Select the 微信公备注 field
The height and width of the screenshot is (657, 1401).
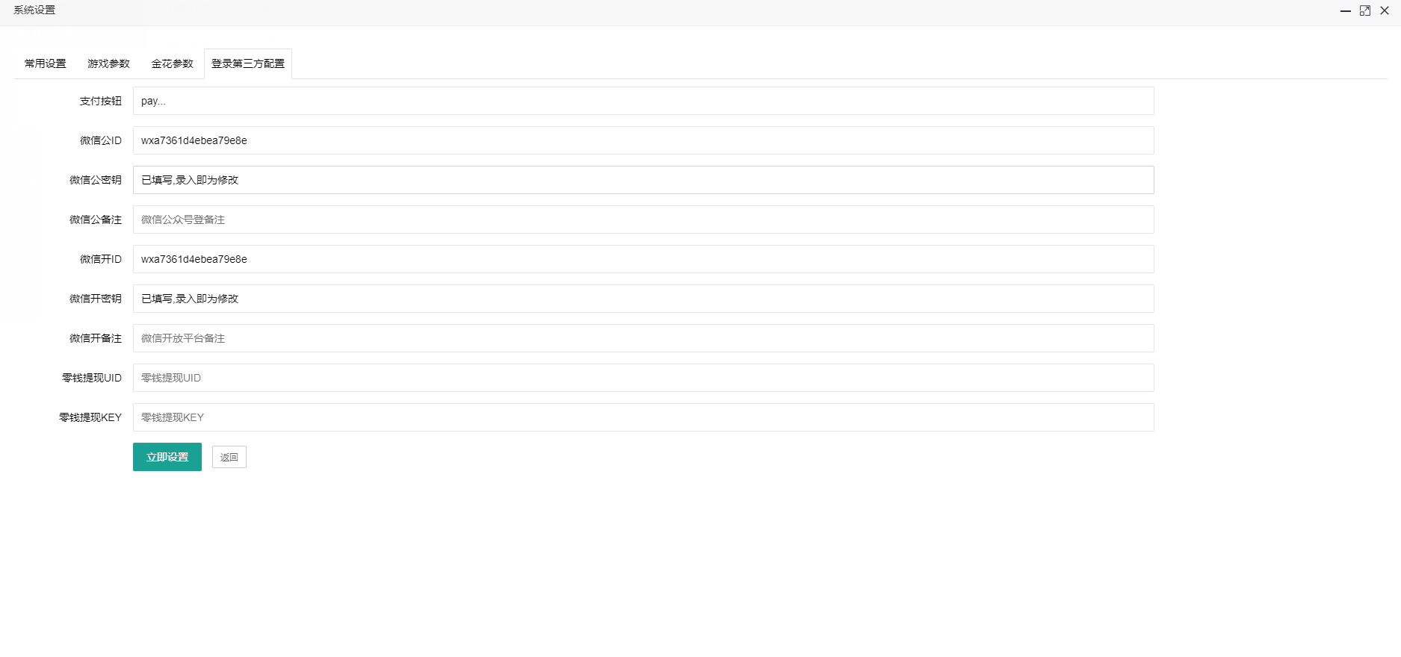point(643,219)
